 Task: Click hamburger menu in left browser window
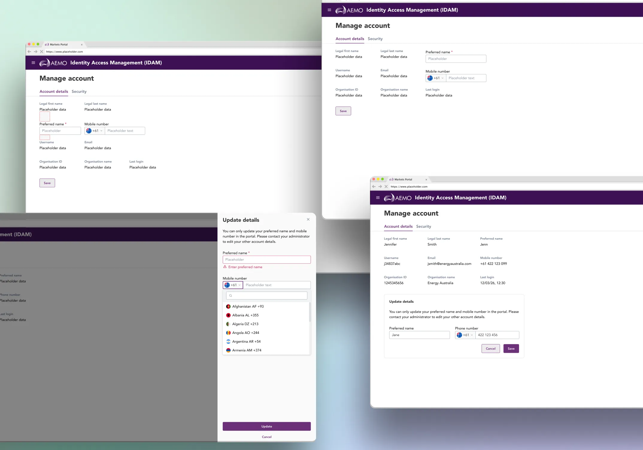(x=33, y=63)
